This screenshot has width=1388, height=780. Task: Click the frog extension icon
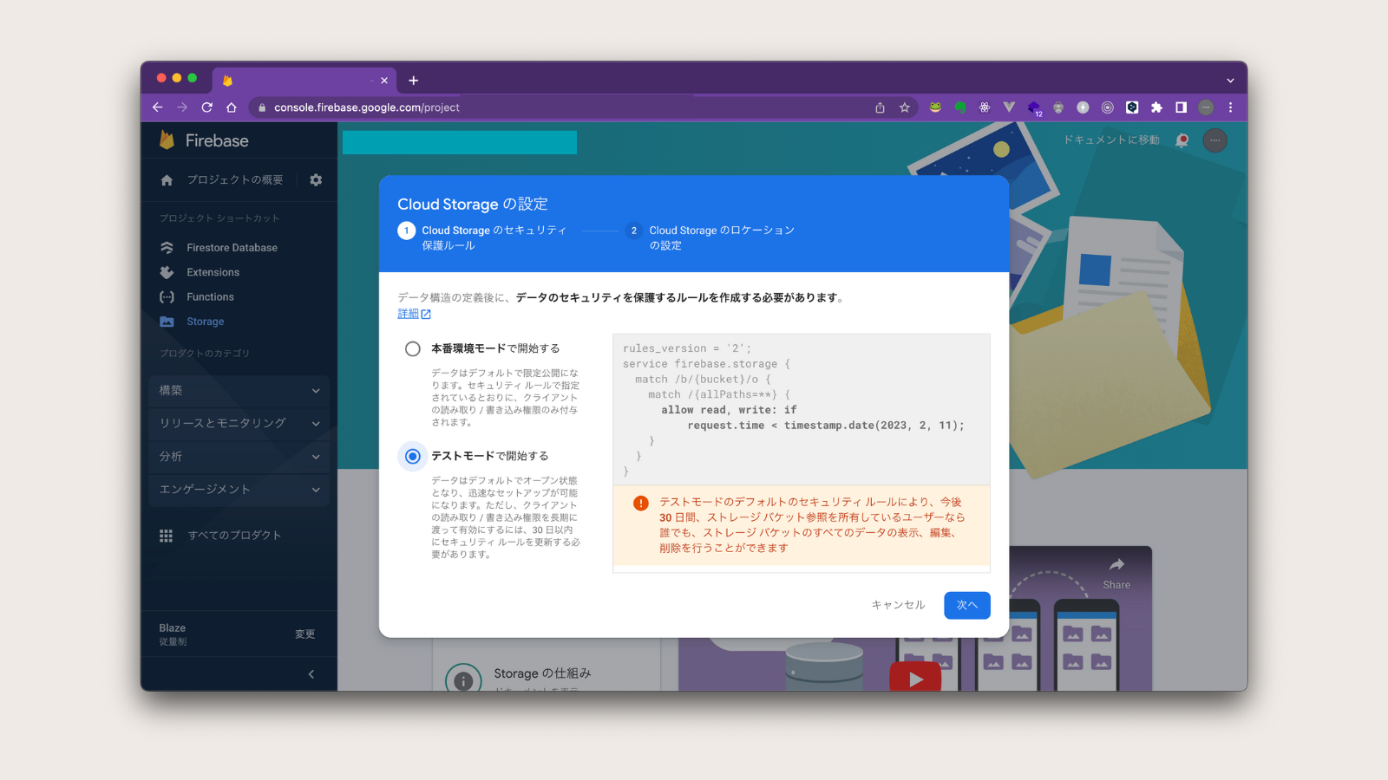coord(935,107)
